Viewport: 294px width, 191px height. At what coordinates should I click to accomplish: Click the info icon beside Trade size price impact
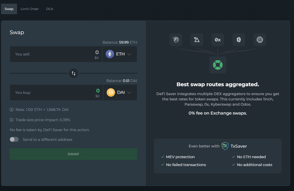[x=12, y=120]
